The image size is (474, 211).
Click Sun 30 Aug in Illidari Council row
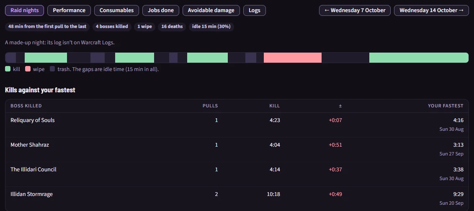[x=451, y=178]
